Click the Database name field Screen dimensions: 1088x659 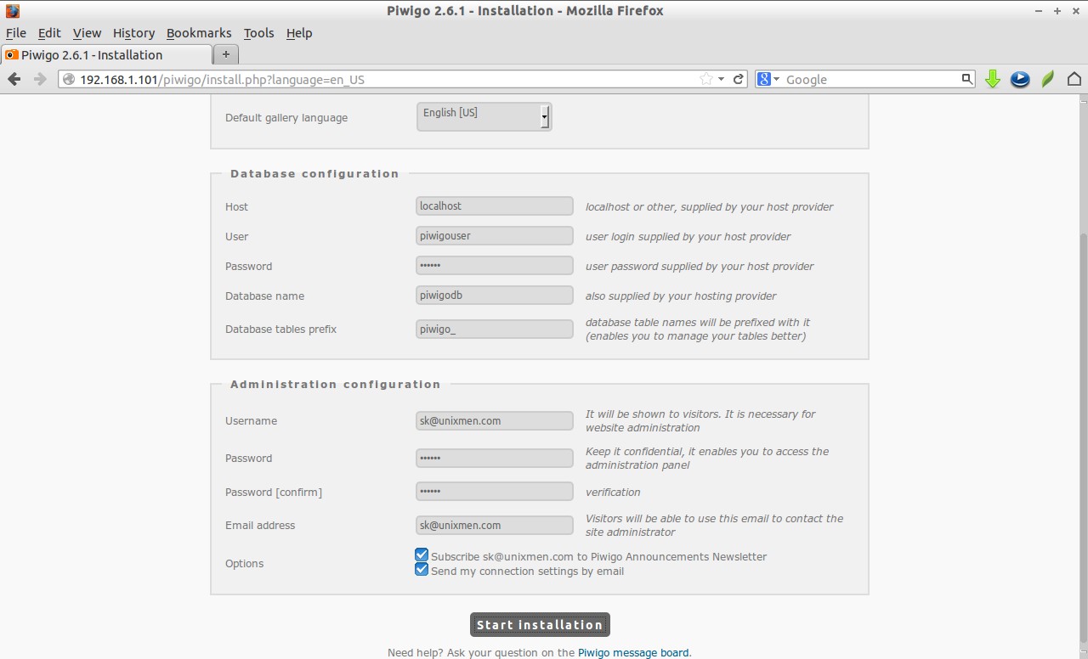[x=495, y=296]
